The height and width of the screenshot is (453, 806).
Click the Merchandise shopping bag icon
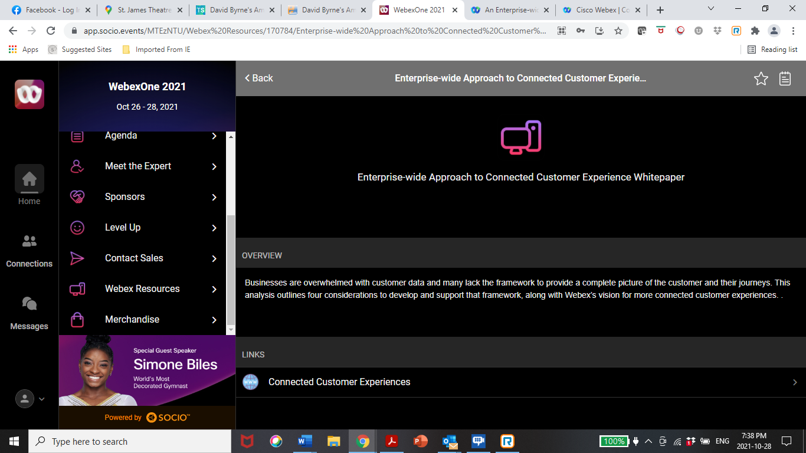(77, 320)
